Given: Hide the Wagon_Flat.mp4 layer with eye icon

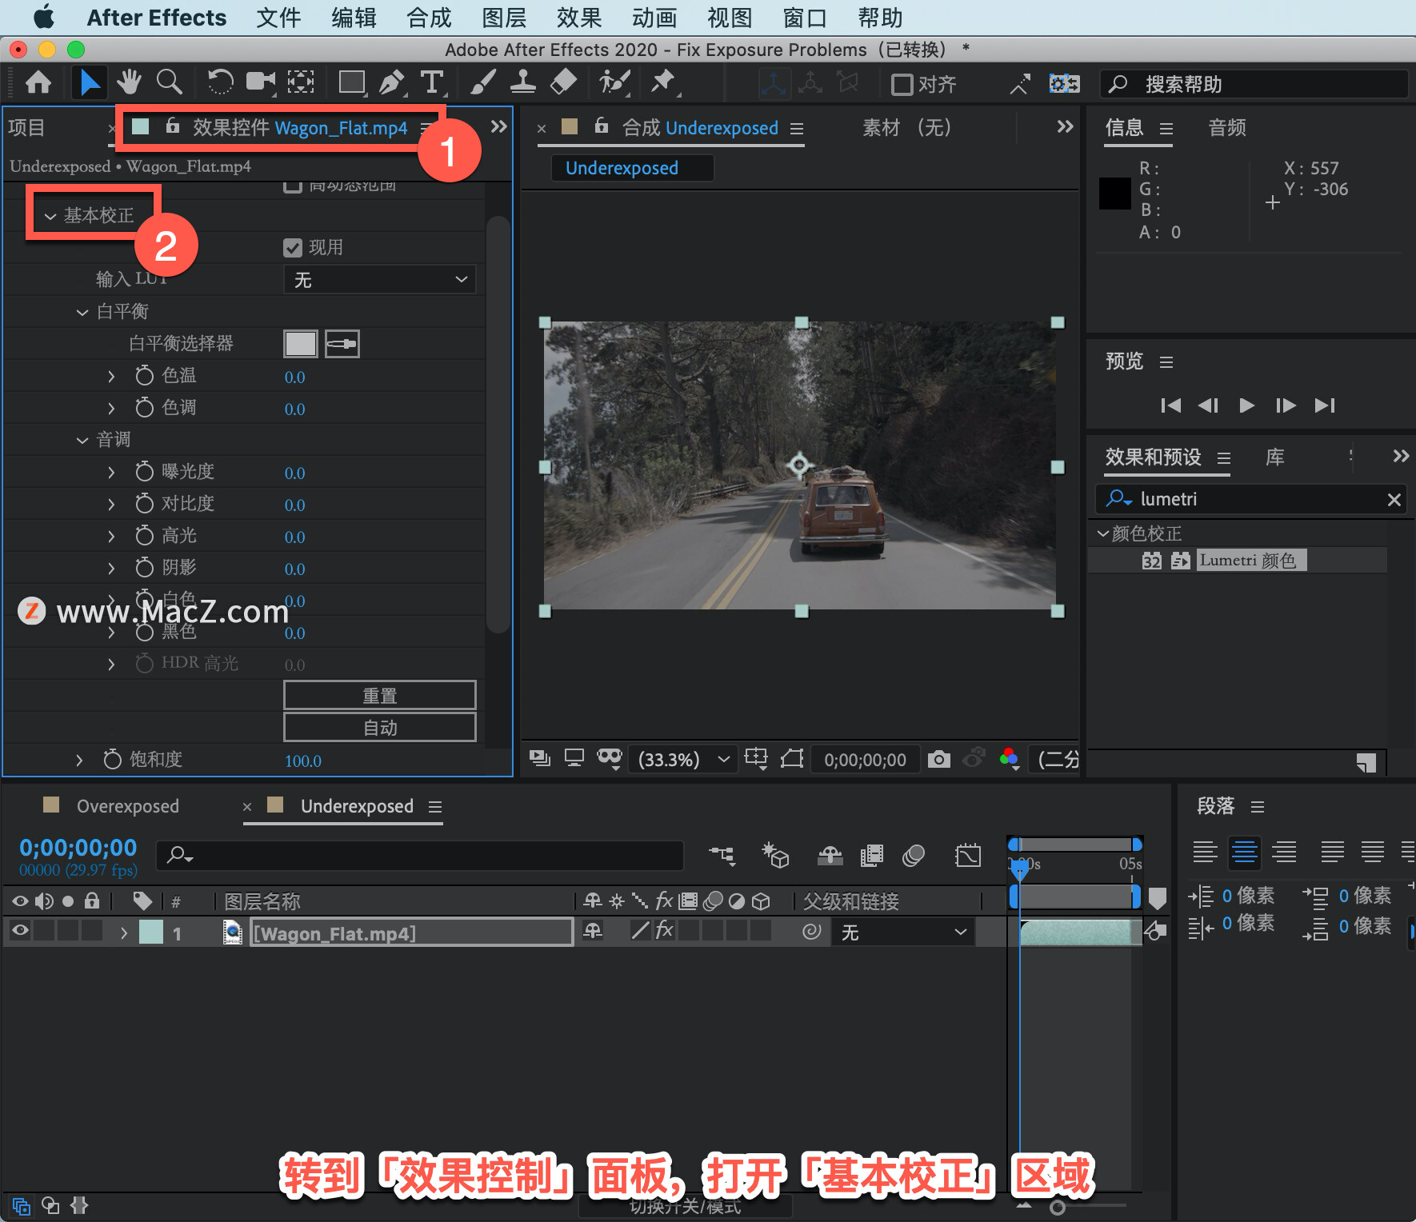Looking at the screenshot, I should (20, 931).
